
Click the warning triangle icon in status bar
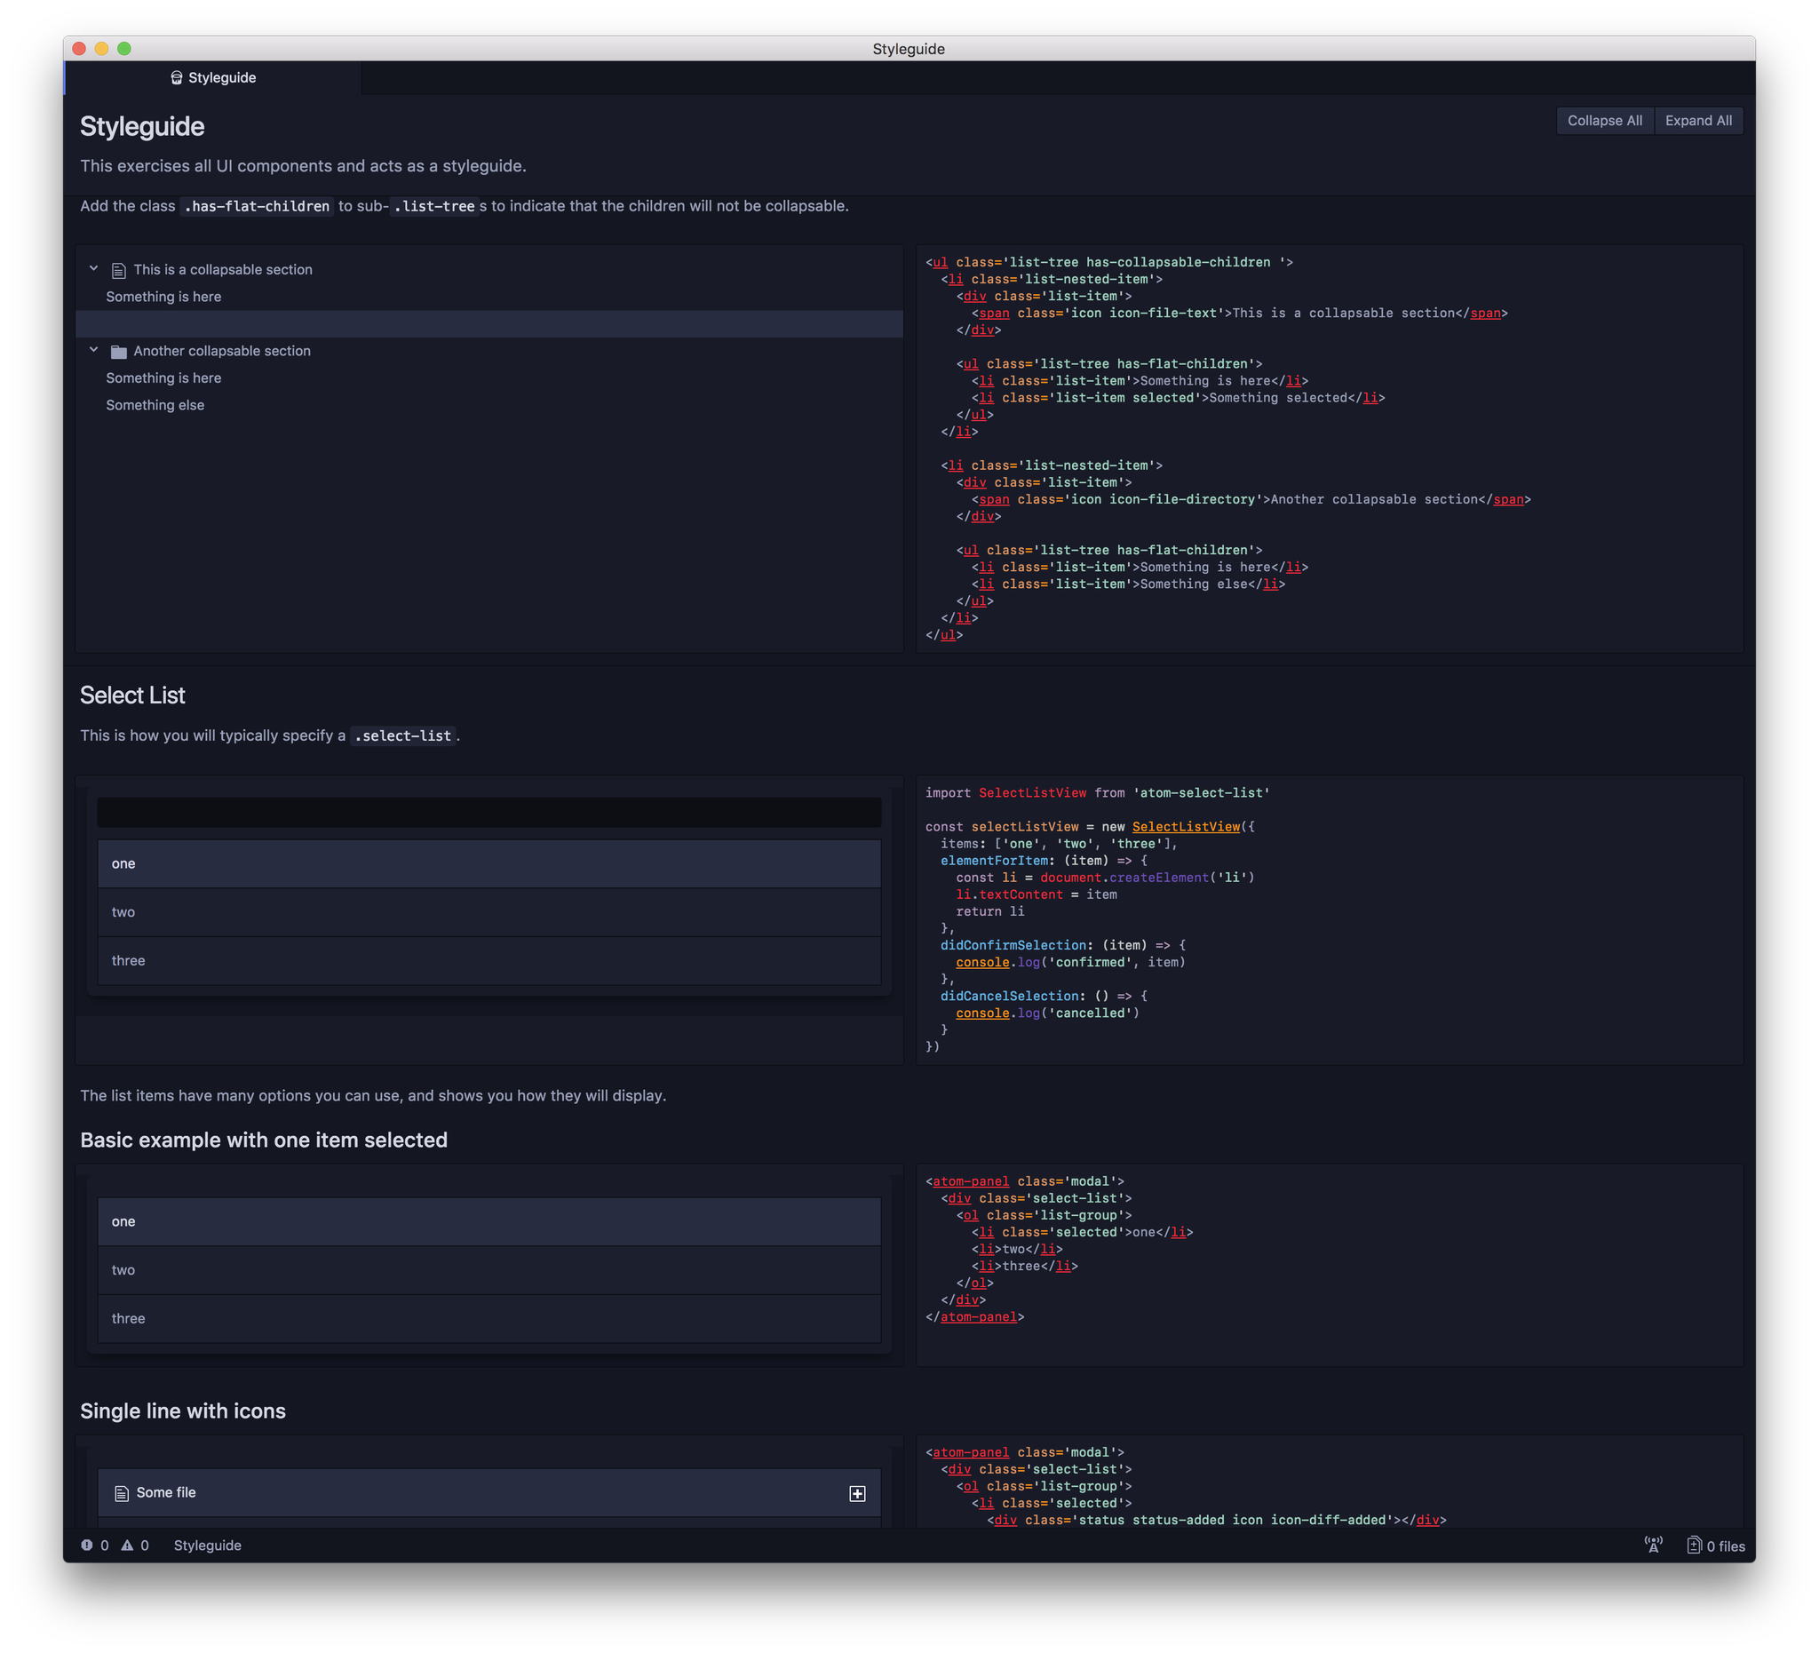point(127,1545)
